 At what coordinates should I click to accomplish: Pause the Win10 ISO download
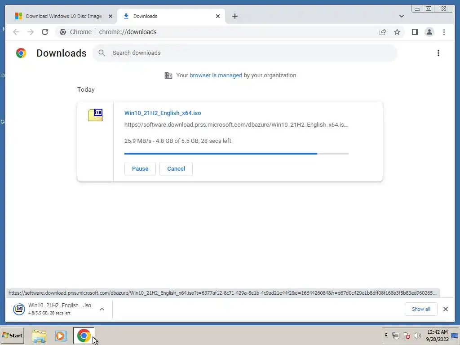click(x=140, y=169)
